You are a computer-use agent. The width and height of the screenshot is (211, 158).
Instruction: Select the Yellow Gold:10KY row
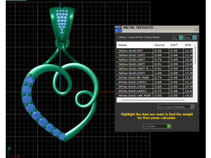click(x=155, y=55)
